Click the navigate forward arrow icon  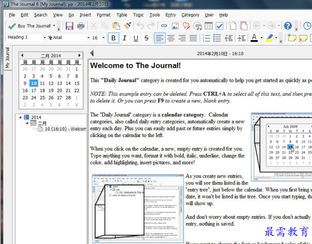(272, 26)
